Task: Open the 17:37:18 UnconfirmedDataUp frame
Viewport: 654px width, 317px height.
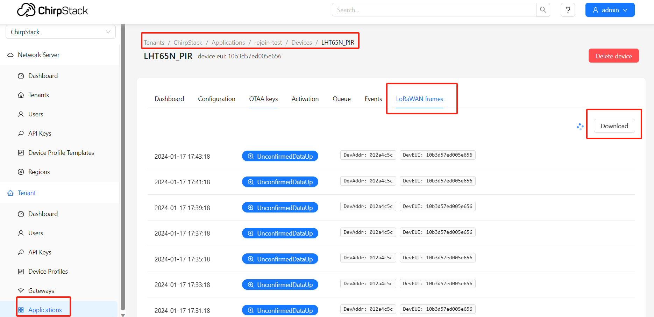Action: (280, 233)
